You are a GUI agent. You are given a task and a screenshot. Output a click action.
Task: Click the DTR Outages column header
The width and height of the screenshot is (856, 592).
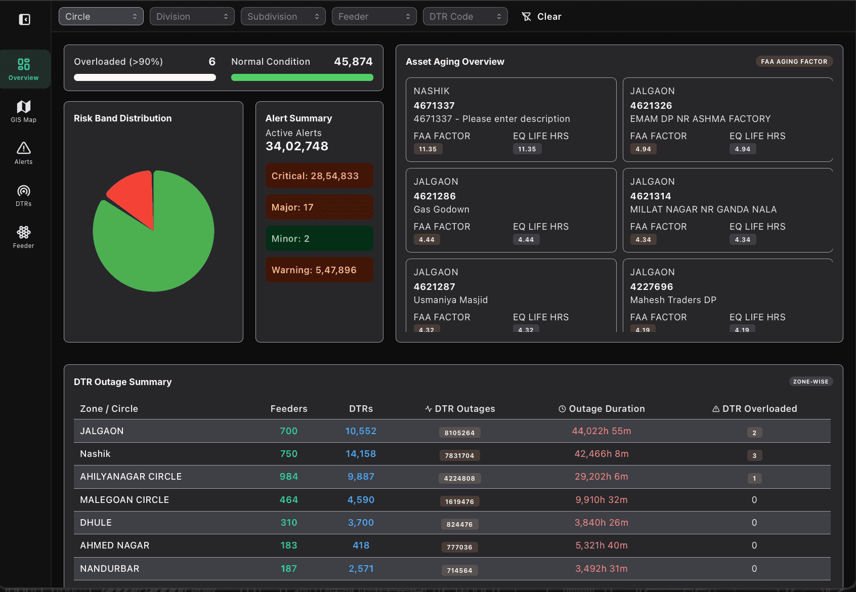(460, 409)
